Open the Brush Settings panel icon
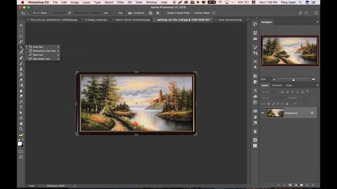The width and height of the screenshot is (337, 189). [255, 47]
